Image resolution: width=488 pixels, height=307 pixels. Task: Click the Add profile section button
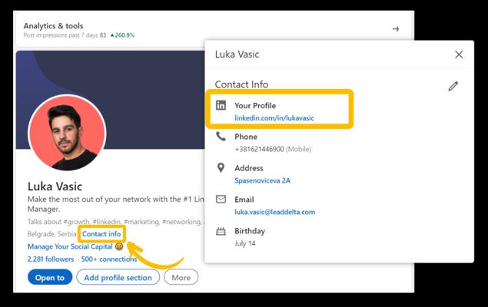click(118, 278)
